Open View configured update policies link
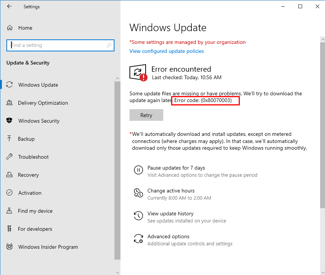This screenshot has width=325, height=275. pos(167,51)
